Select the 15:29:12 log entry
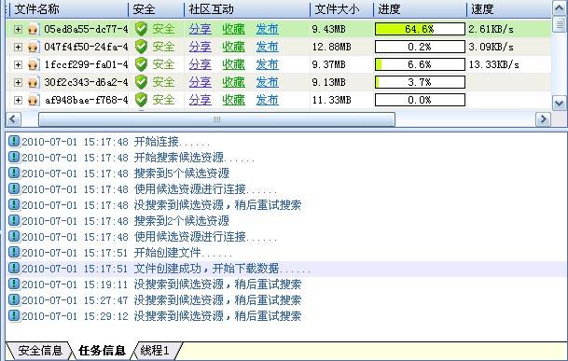Viewport: 568px width, 361px height. [x=287, y=316]
